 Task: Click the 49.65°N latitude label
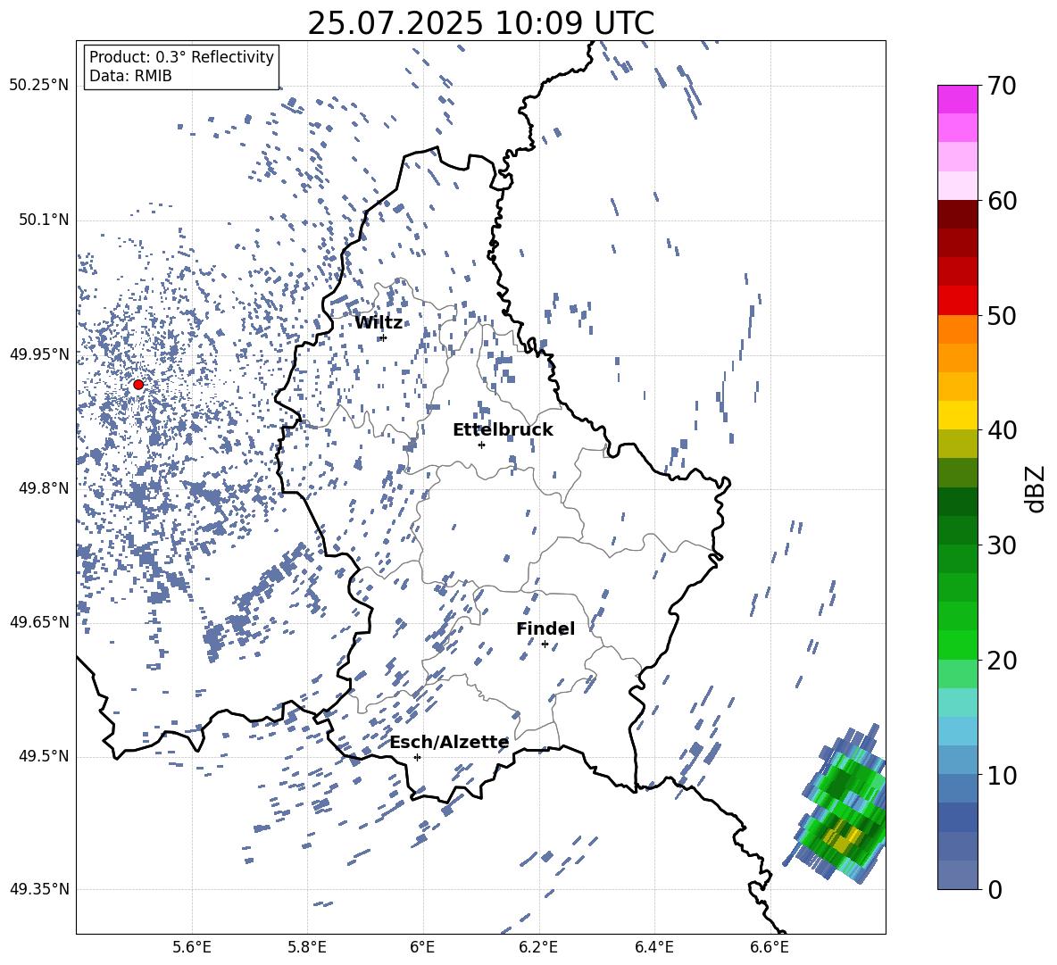tap(39, 621)
